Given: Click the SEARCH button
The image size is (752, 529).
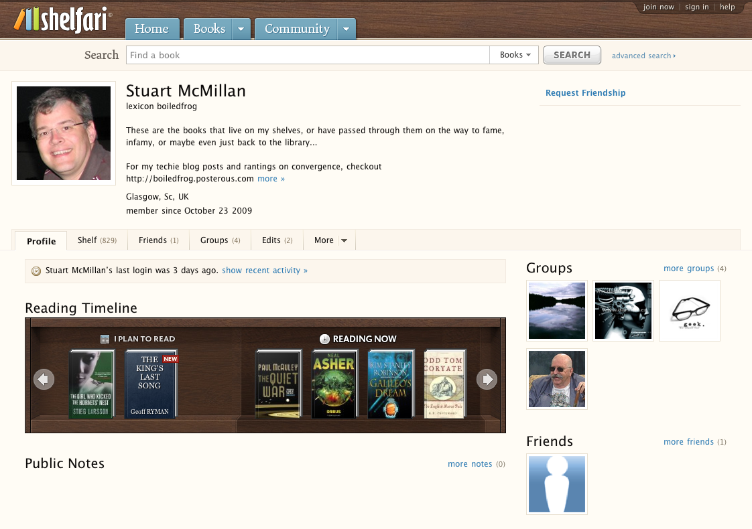Looking at the screenshot, I should tap(572, 55).
